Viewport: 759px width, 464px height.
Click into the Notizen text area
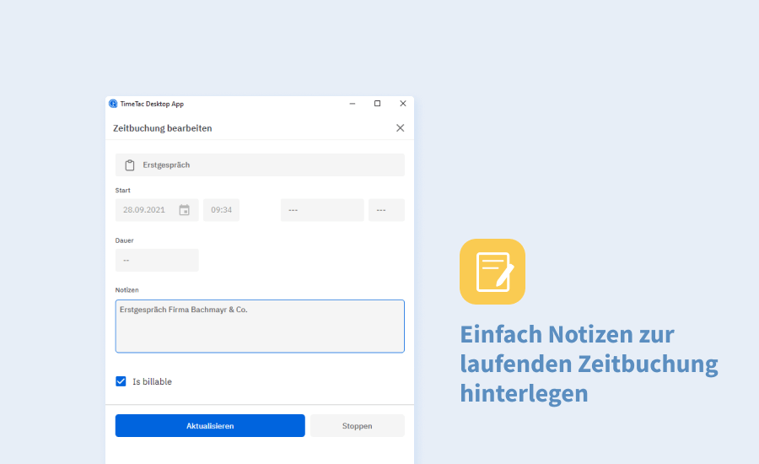tap(260, 331)
